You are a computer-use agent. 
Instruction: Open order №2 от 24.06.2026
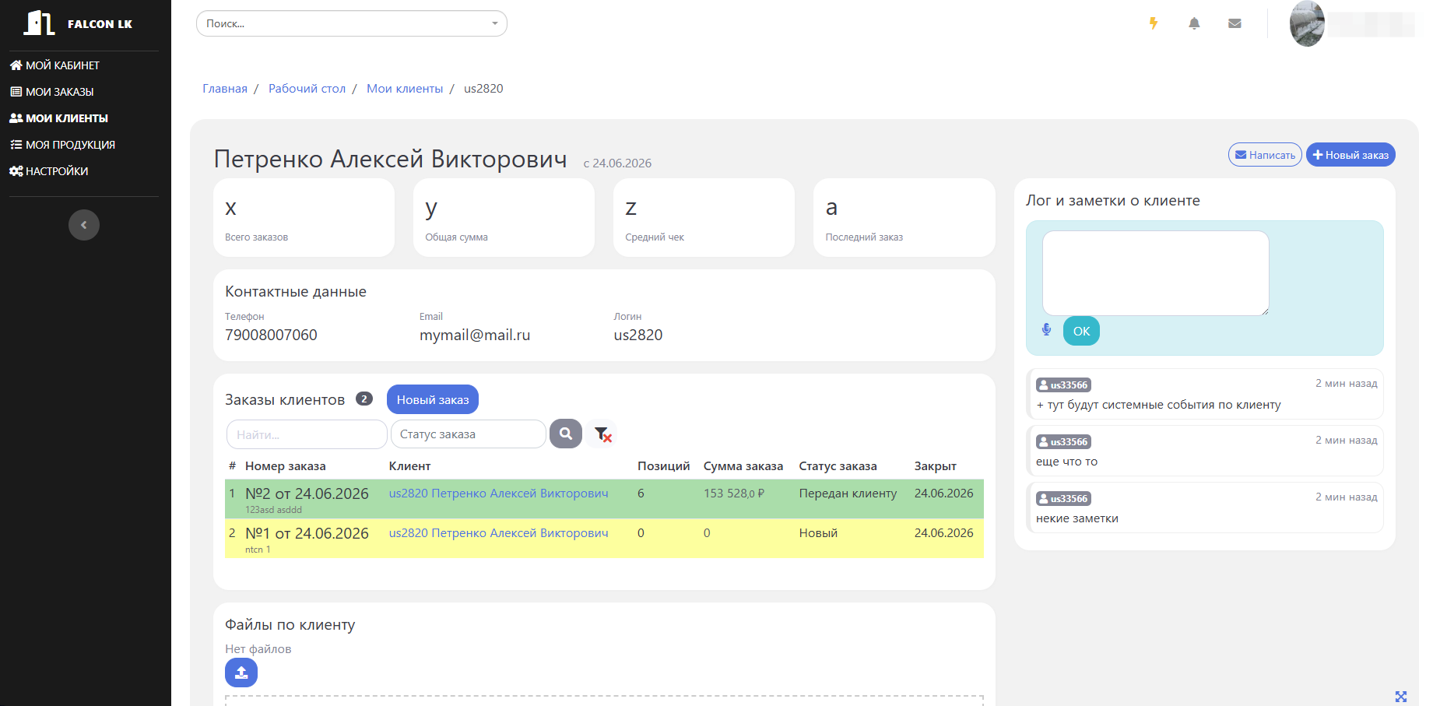[307, 493]
